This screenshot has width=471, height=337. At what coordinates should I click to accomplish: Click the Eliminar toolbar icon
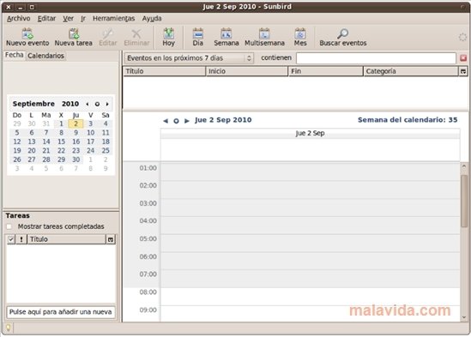coord(136,37)
